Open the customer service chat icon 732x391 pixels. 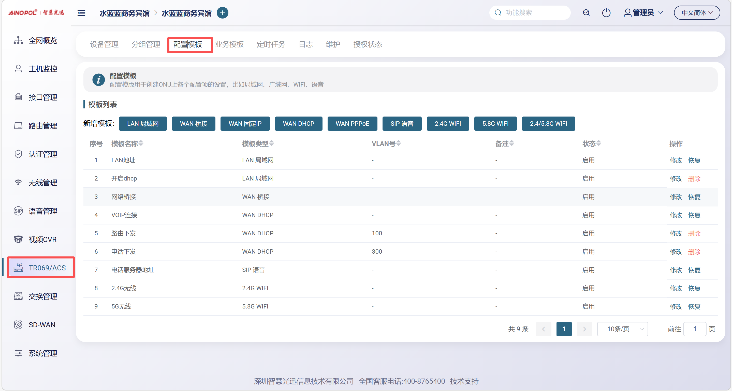586,13
